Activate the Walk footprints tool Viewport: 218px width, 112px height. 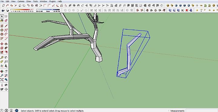(x=2, y=89)
